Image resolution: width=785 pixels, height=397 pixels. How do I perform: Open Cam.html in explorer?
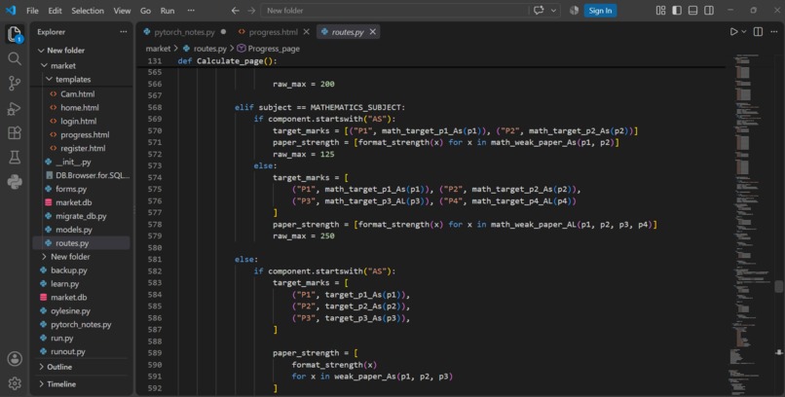(x=77, y=94)
